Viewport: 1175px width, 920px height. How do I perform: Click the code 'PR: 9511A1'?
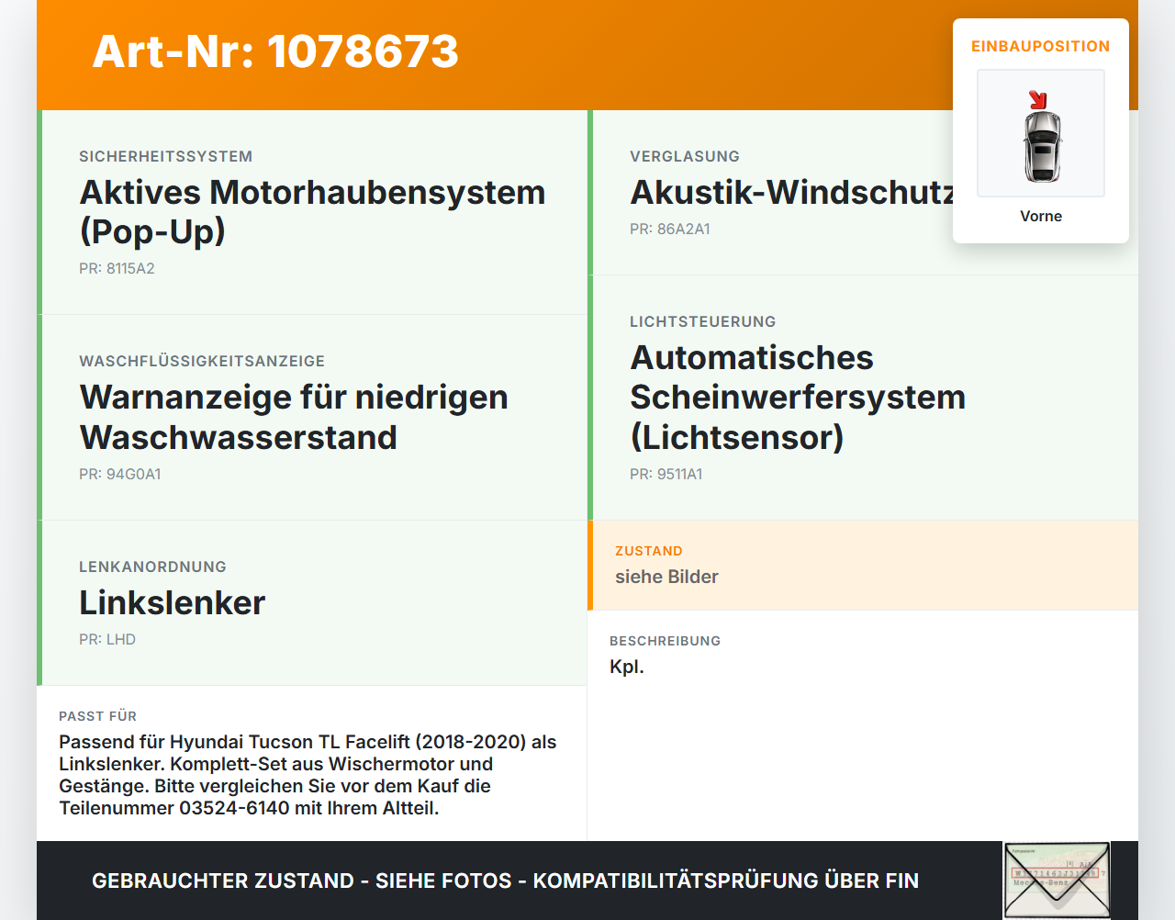click(x=666, y=474)
